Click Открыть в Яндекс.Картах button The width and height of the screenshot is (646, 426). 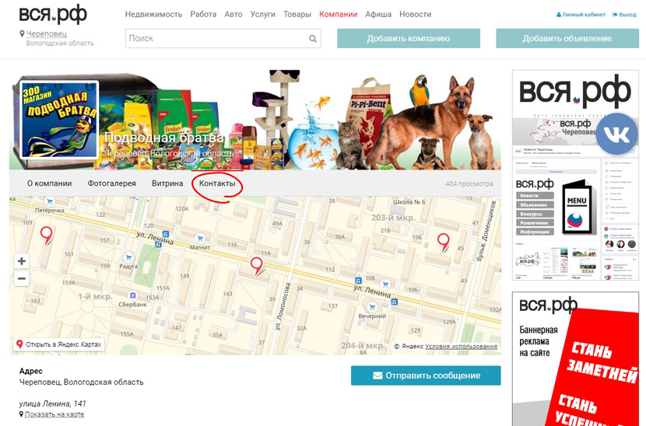[x=59, y=344]
